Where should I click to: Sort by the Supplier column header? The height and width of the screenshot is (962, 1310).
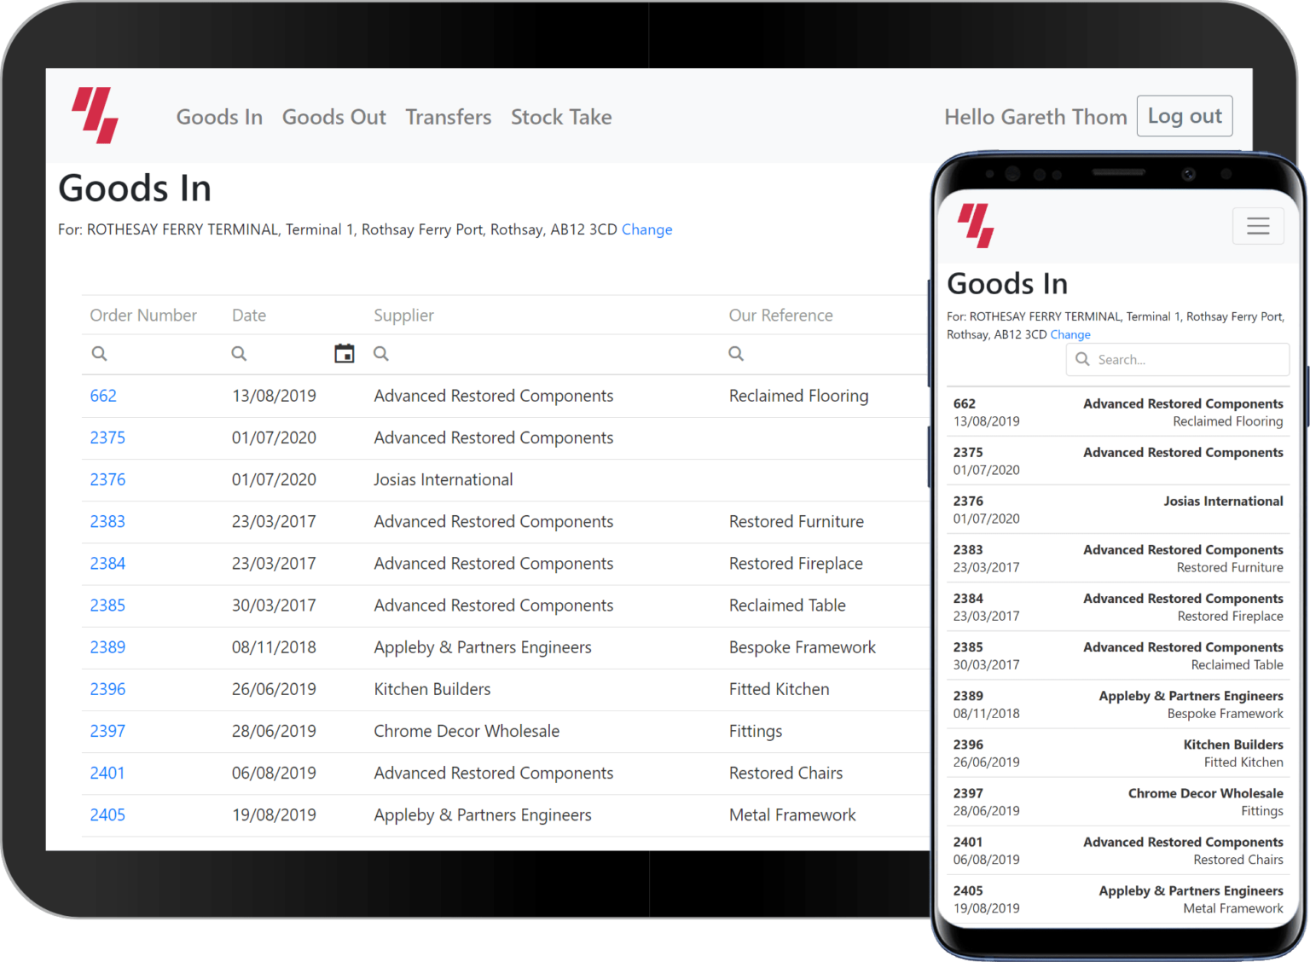pyautogui.click(x=403, y=316)
